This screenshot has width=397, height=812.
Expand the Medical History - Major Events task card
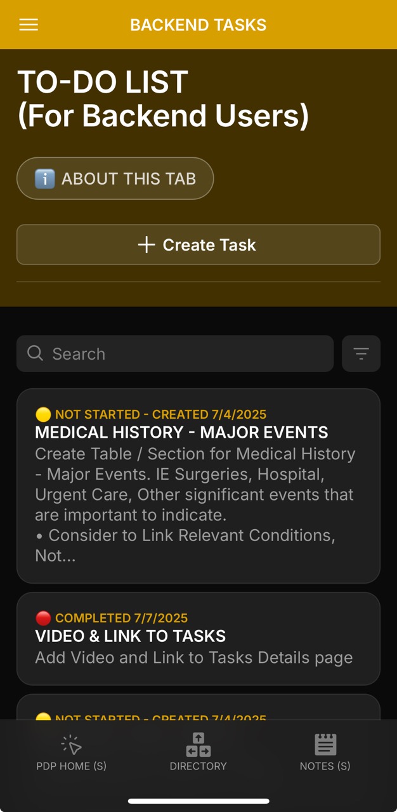pos(198,485)
